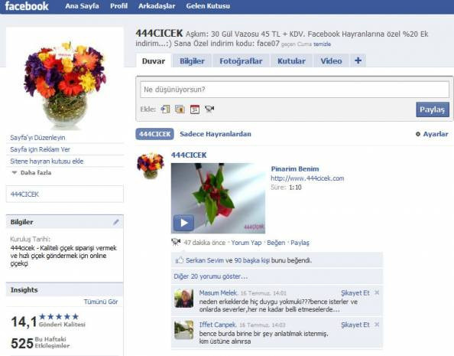
Task: Open the Pinarim Benim video title link
Action: [x=295, y=169]
